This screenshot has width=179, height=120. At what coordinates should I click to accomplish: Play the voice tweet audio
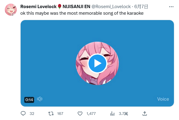pyautogui.click(x=97, y=63)
